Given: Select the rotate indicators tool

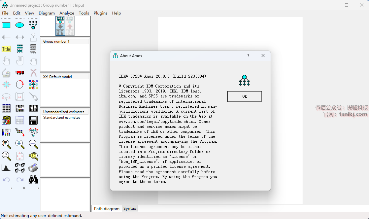Looking at the screenshot, I should 20,85.
